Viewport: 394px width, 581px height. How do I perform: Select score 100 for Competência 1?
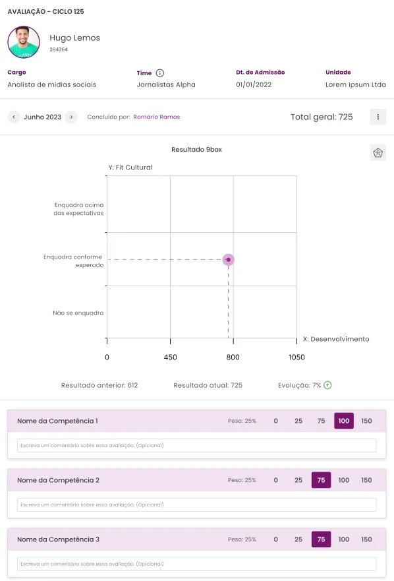pos(344,421)
